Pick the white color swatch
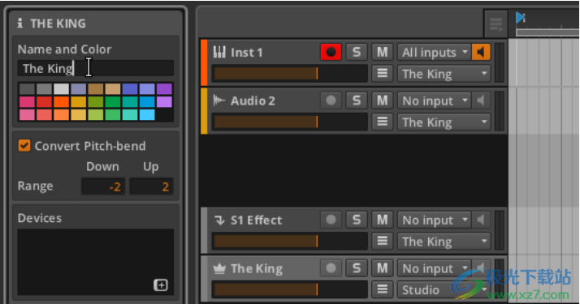 (x=62, y=89)
